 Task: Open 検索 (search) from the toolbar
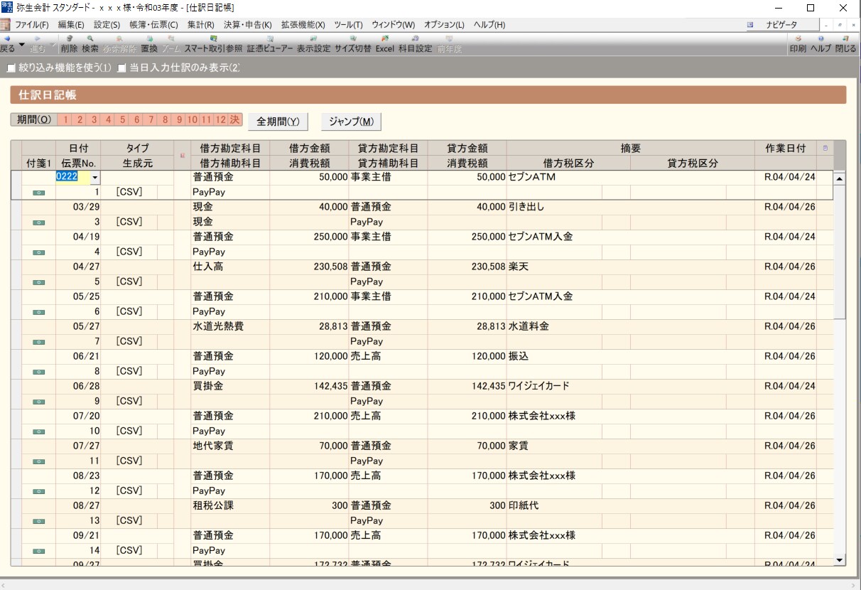click(x=90, y=44)
